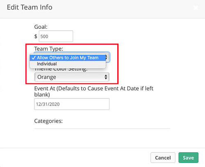
Task: Click the Goal label text
Action: 41,27
